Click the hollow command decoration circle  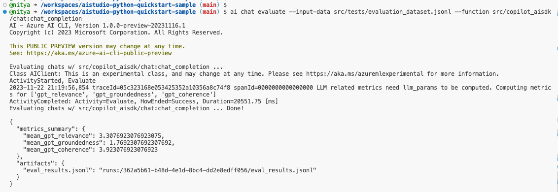click(x=4, y=5)
